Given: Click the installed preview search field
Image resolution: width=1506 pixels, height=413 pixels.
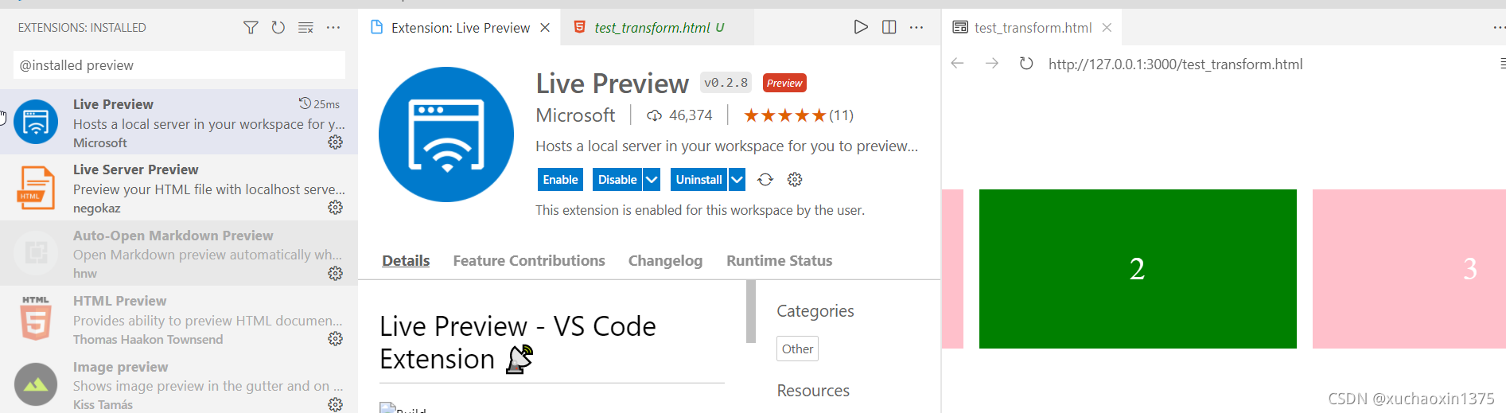Looking at the screenshot, I should click(179, 65).
